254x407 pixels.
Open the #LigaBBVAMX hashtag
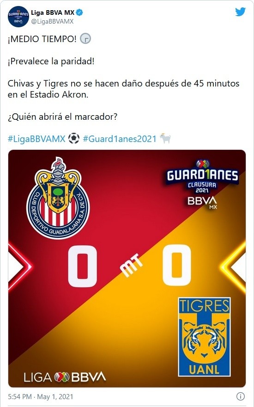(36, 139)
